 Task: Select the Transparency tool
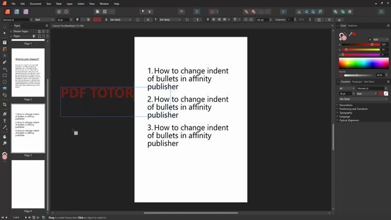(4, 121)
